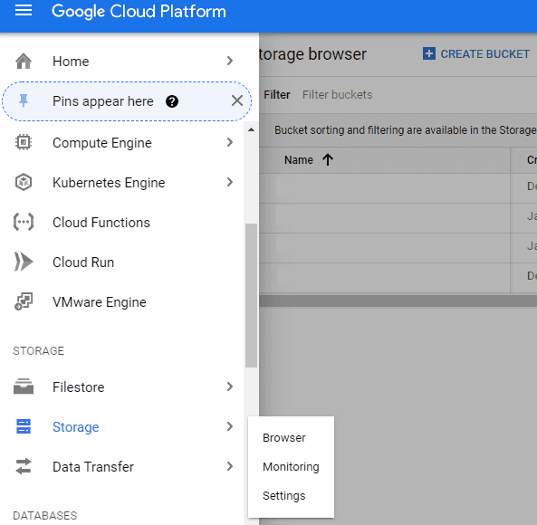
Task: Click the VMware Engine icon
Action: tap(24, 301)
